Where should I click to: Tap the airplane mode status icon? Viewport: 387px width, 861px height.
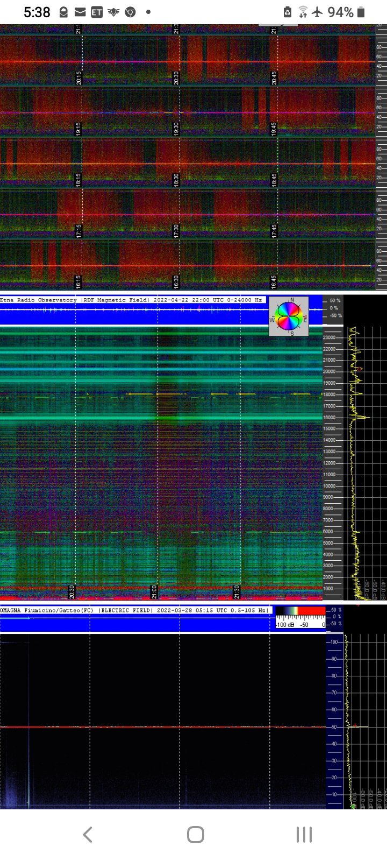(318, 12)
